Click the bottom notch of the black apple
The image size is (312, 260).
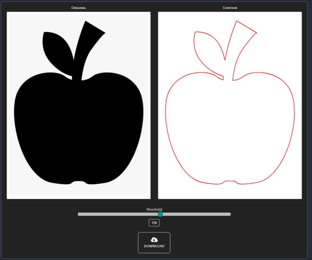(x=79, y=182)
